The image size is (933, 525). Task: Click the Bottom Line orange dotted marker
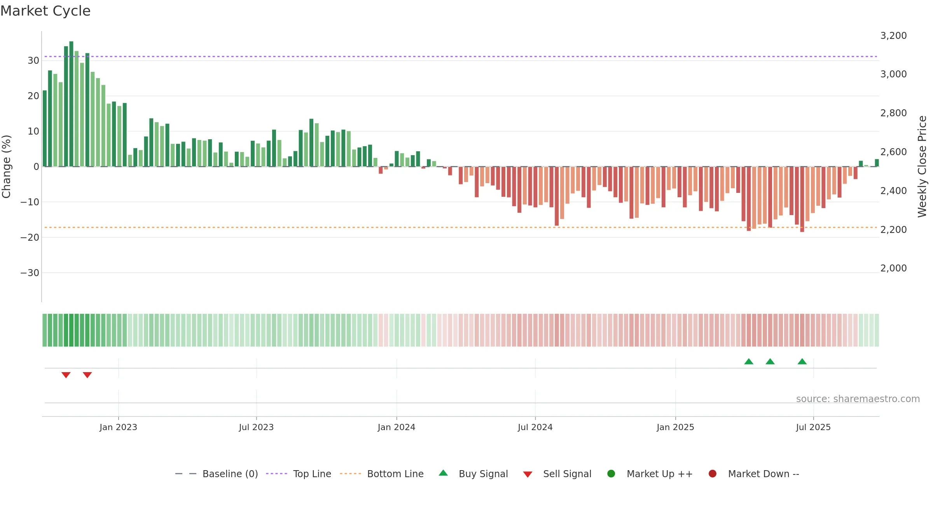tap(350, 474)
